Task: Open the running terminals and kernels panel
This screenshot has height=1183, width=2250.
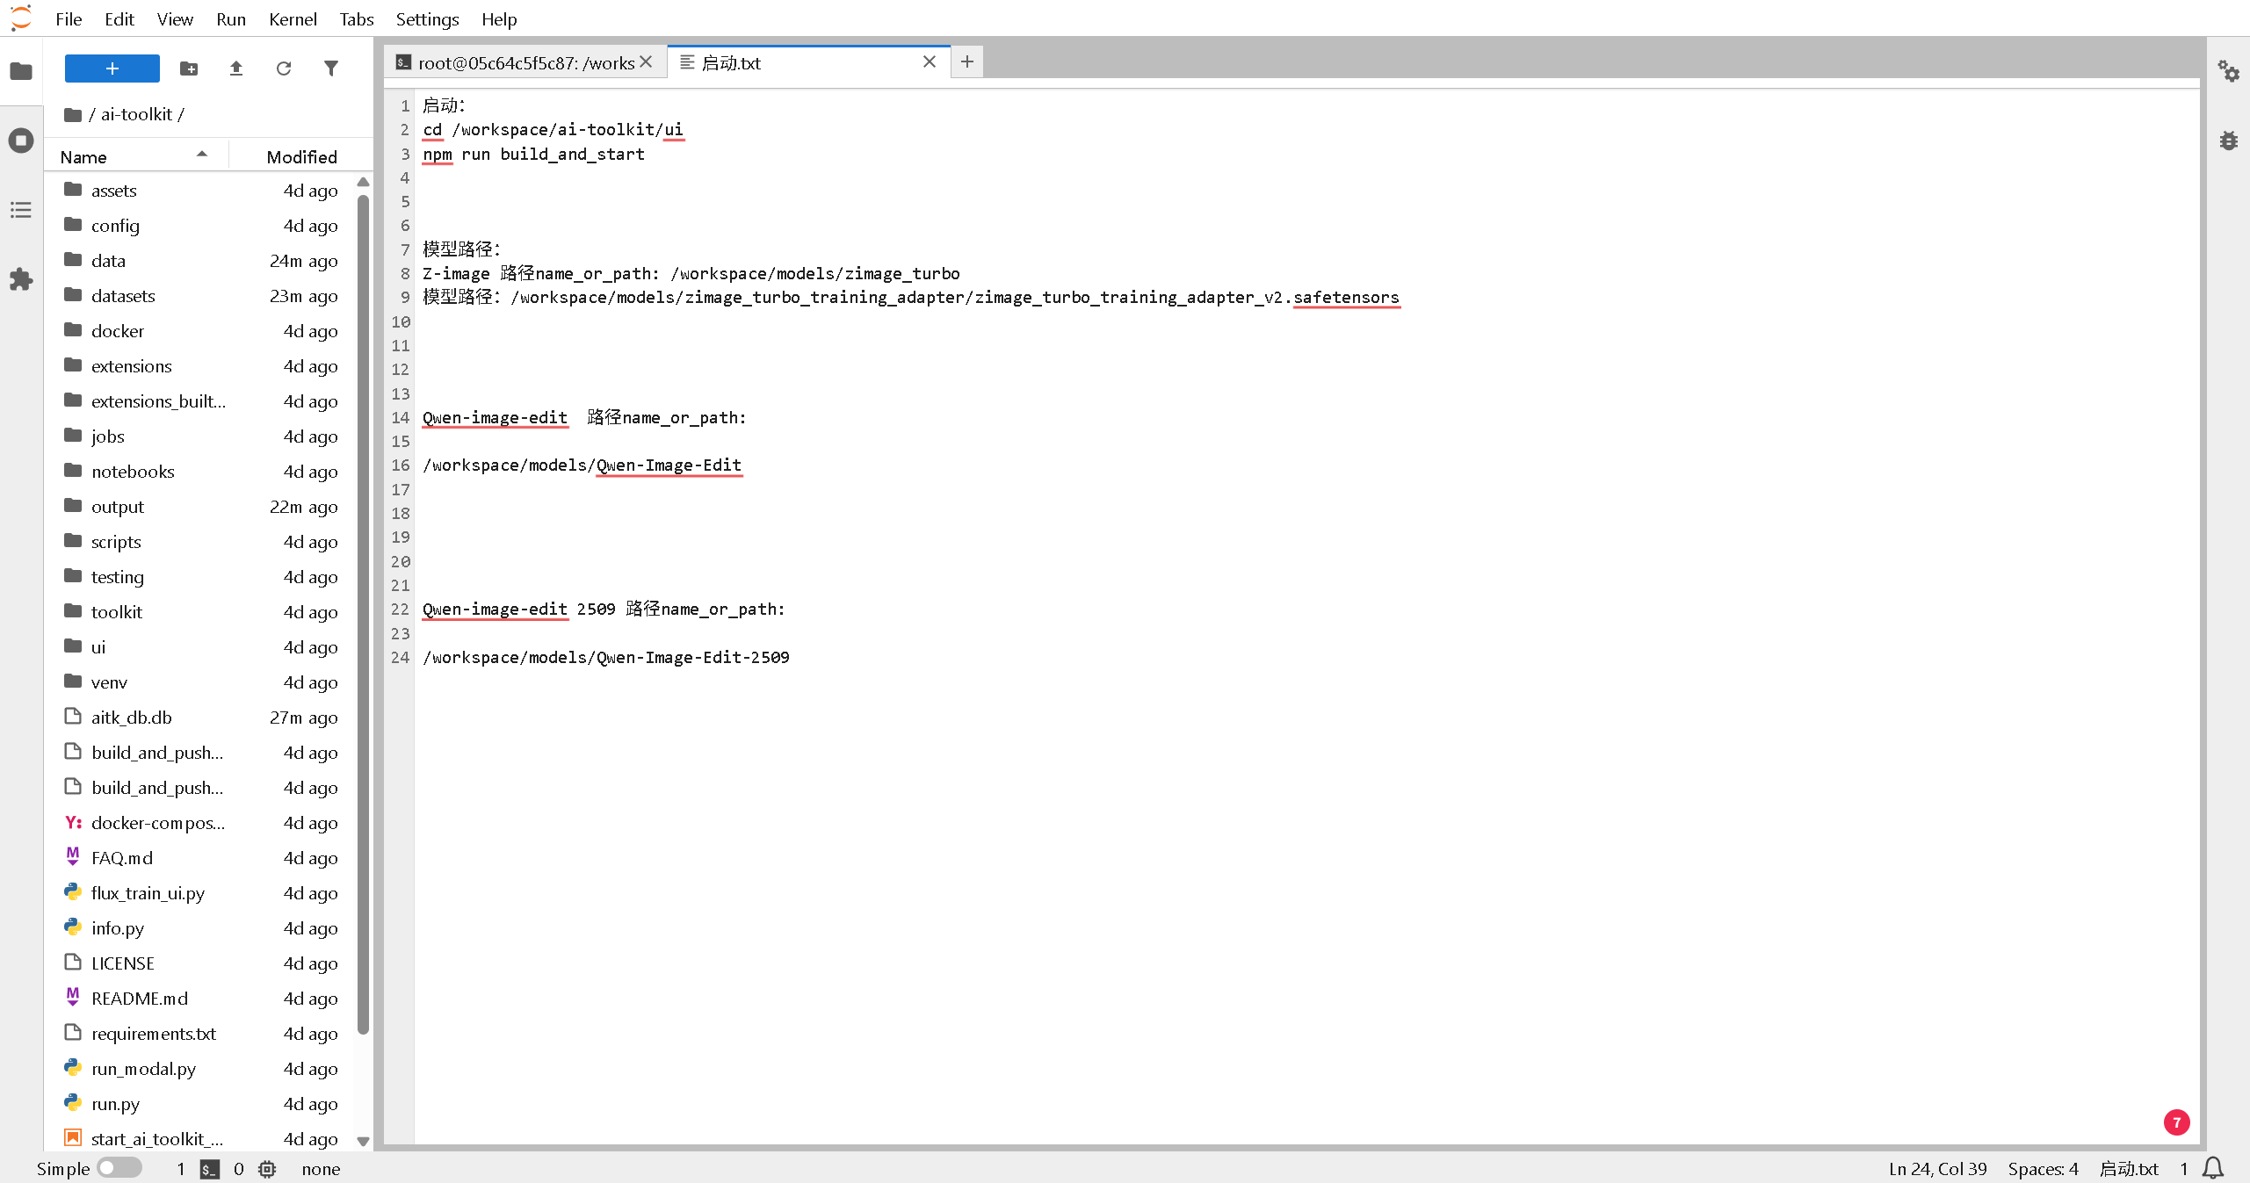Action: 21,141
